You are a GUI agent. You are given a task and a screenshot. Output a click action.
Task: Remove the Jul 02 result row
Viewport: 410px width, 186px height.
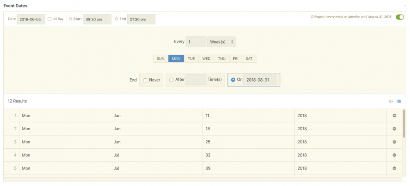pyautogui.click(x=394, y=155)
